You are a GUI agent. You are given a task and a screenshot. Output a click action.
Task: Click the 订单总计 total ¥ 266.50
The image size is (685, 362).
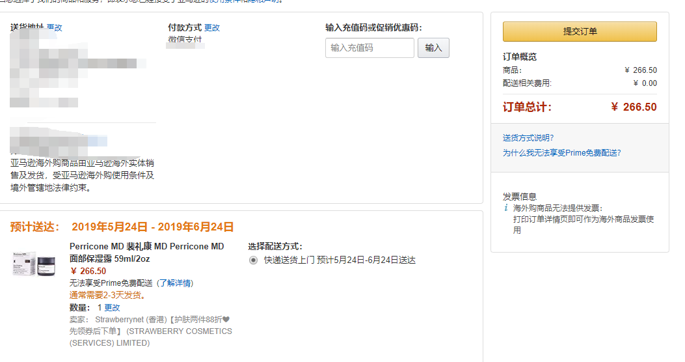[634, 107]
